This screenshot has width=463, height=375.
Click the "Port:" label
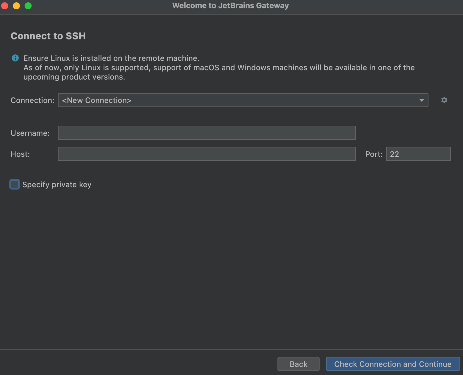374,154
